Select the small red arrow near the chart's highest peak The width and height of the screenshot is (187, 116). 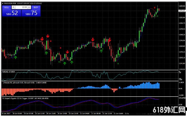[155, 8]
